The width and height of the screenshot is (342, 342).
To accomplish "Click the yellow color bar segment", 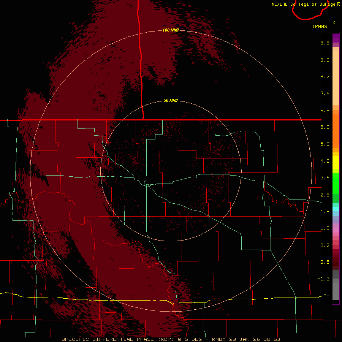I will coord(336,163).
